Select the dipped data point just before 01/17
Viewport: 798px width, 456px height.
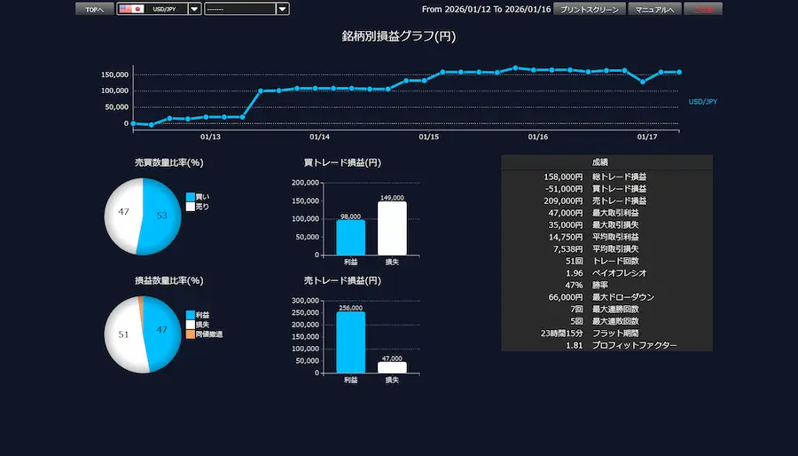(643, 82)
